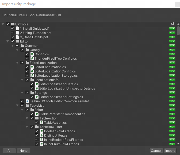The image size is (180, 155).
Task: Click the 2_Using Tutorials.pdf document icon
Action: point(18,33)
